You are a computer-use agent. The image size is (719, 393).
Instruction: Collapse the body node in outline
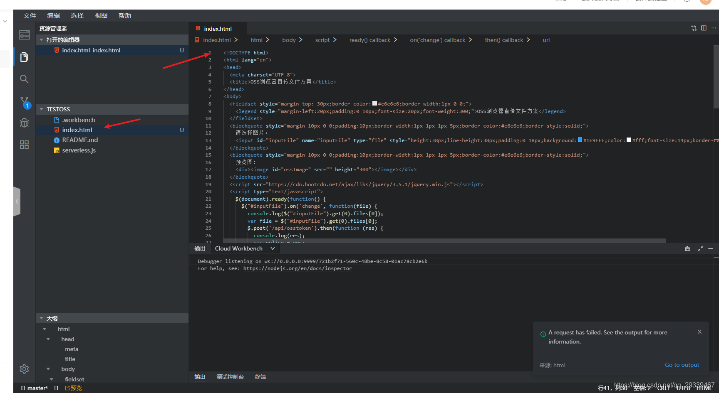[x=48, y=369]
